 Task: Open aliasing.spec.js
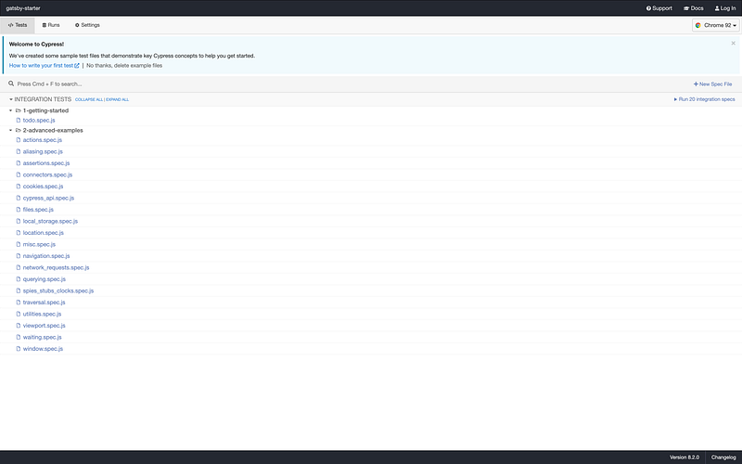click(43, 151)
